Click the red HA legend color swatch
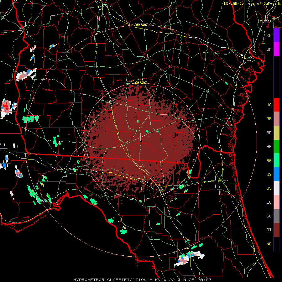282x282 pixels. point(277,105)
